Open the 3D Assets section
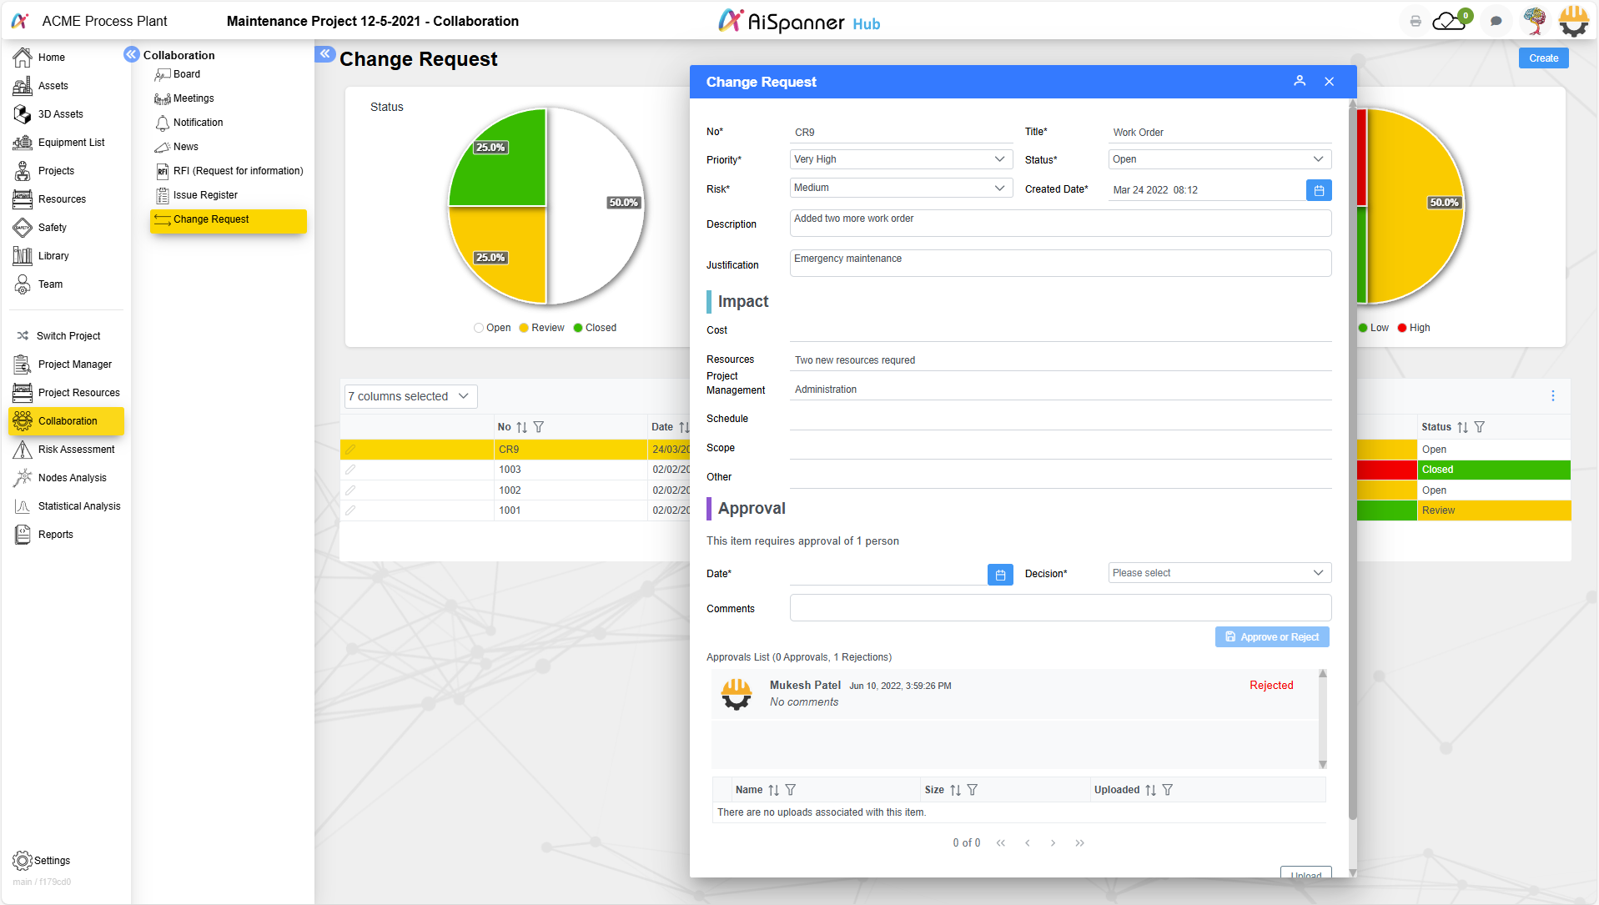The height and width of the screenshot is (905, 1599). pyautogui.click(x=61, y=113)
